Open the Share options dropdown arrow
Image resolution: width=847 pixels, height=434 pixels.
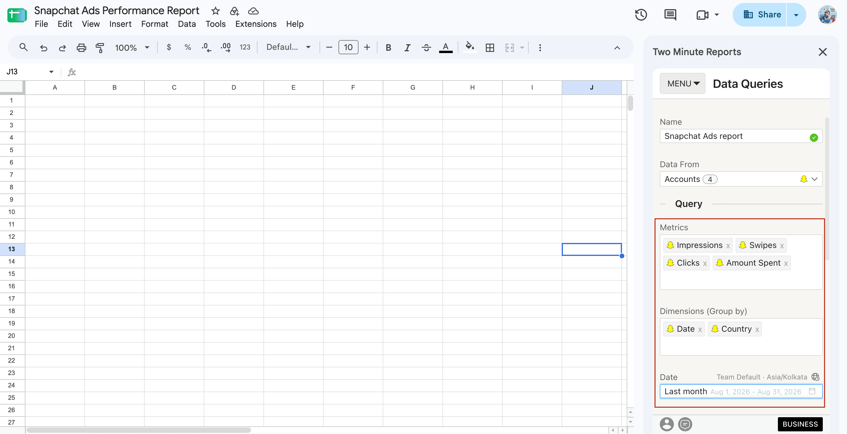(796, 15)
